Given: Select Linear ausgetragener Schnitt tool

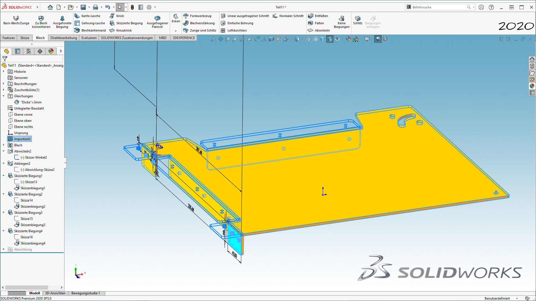Looking at the screenshot, I should coord(245,16).
